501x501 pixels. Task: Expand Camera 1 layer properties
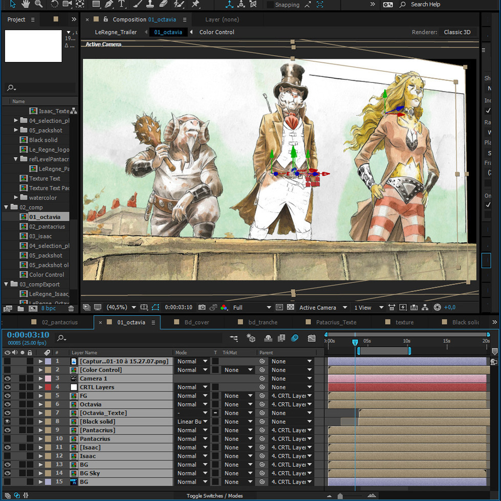click(x=40, y=379)
